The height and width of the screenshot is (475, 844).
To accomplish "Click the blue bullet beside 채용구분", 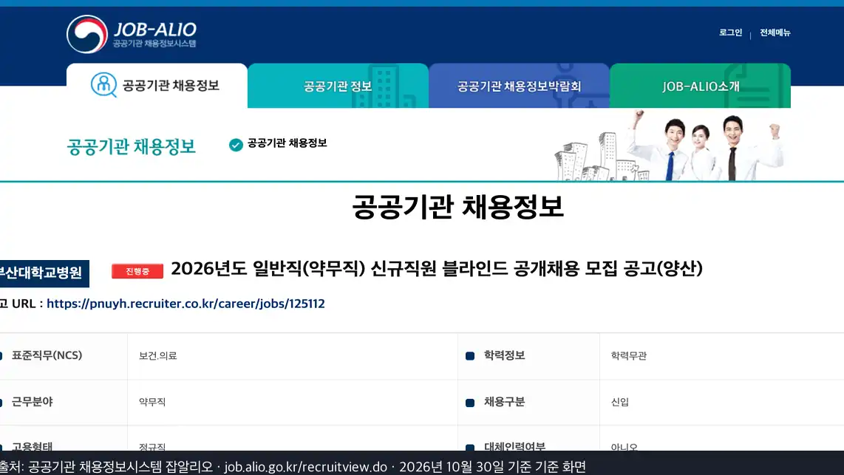I will [x=470, y=403].
